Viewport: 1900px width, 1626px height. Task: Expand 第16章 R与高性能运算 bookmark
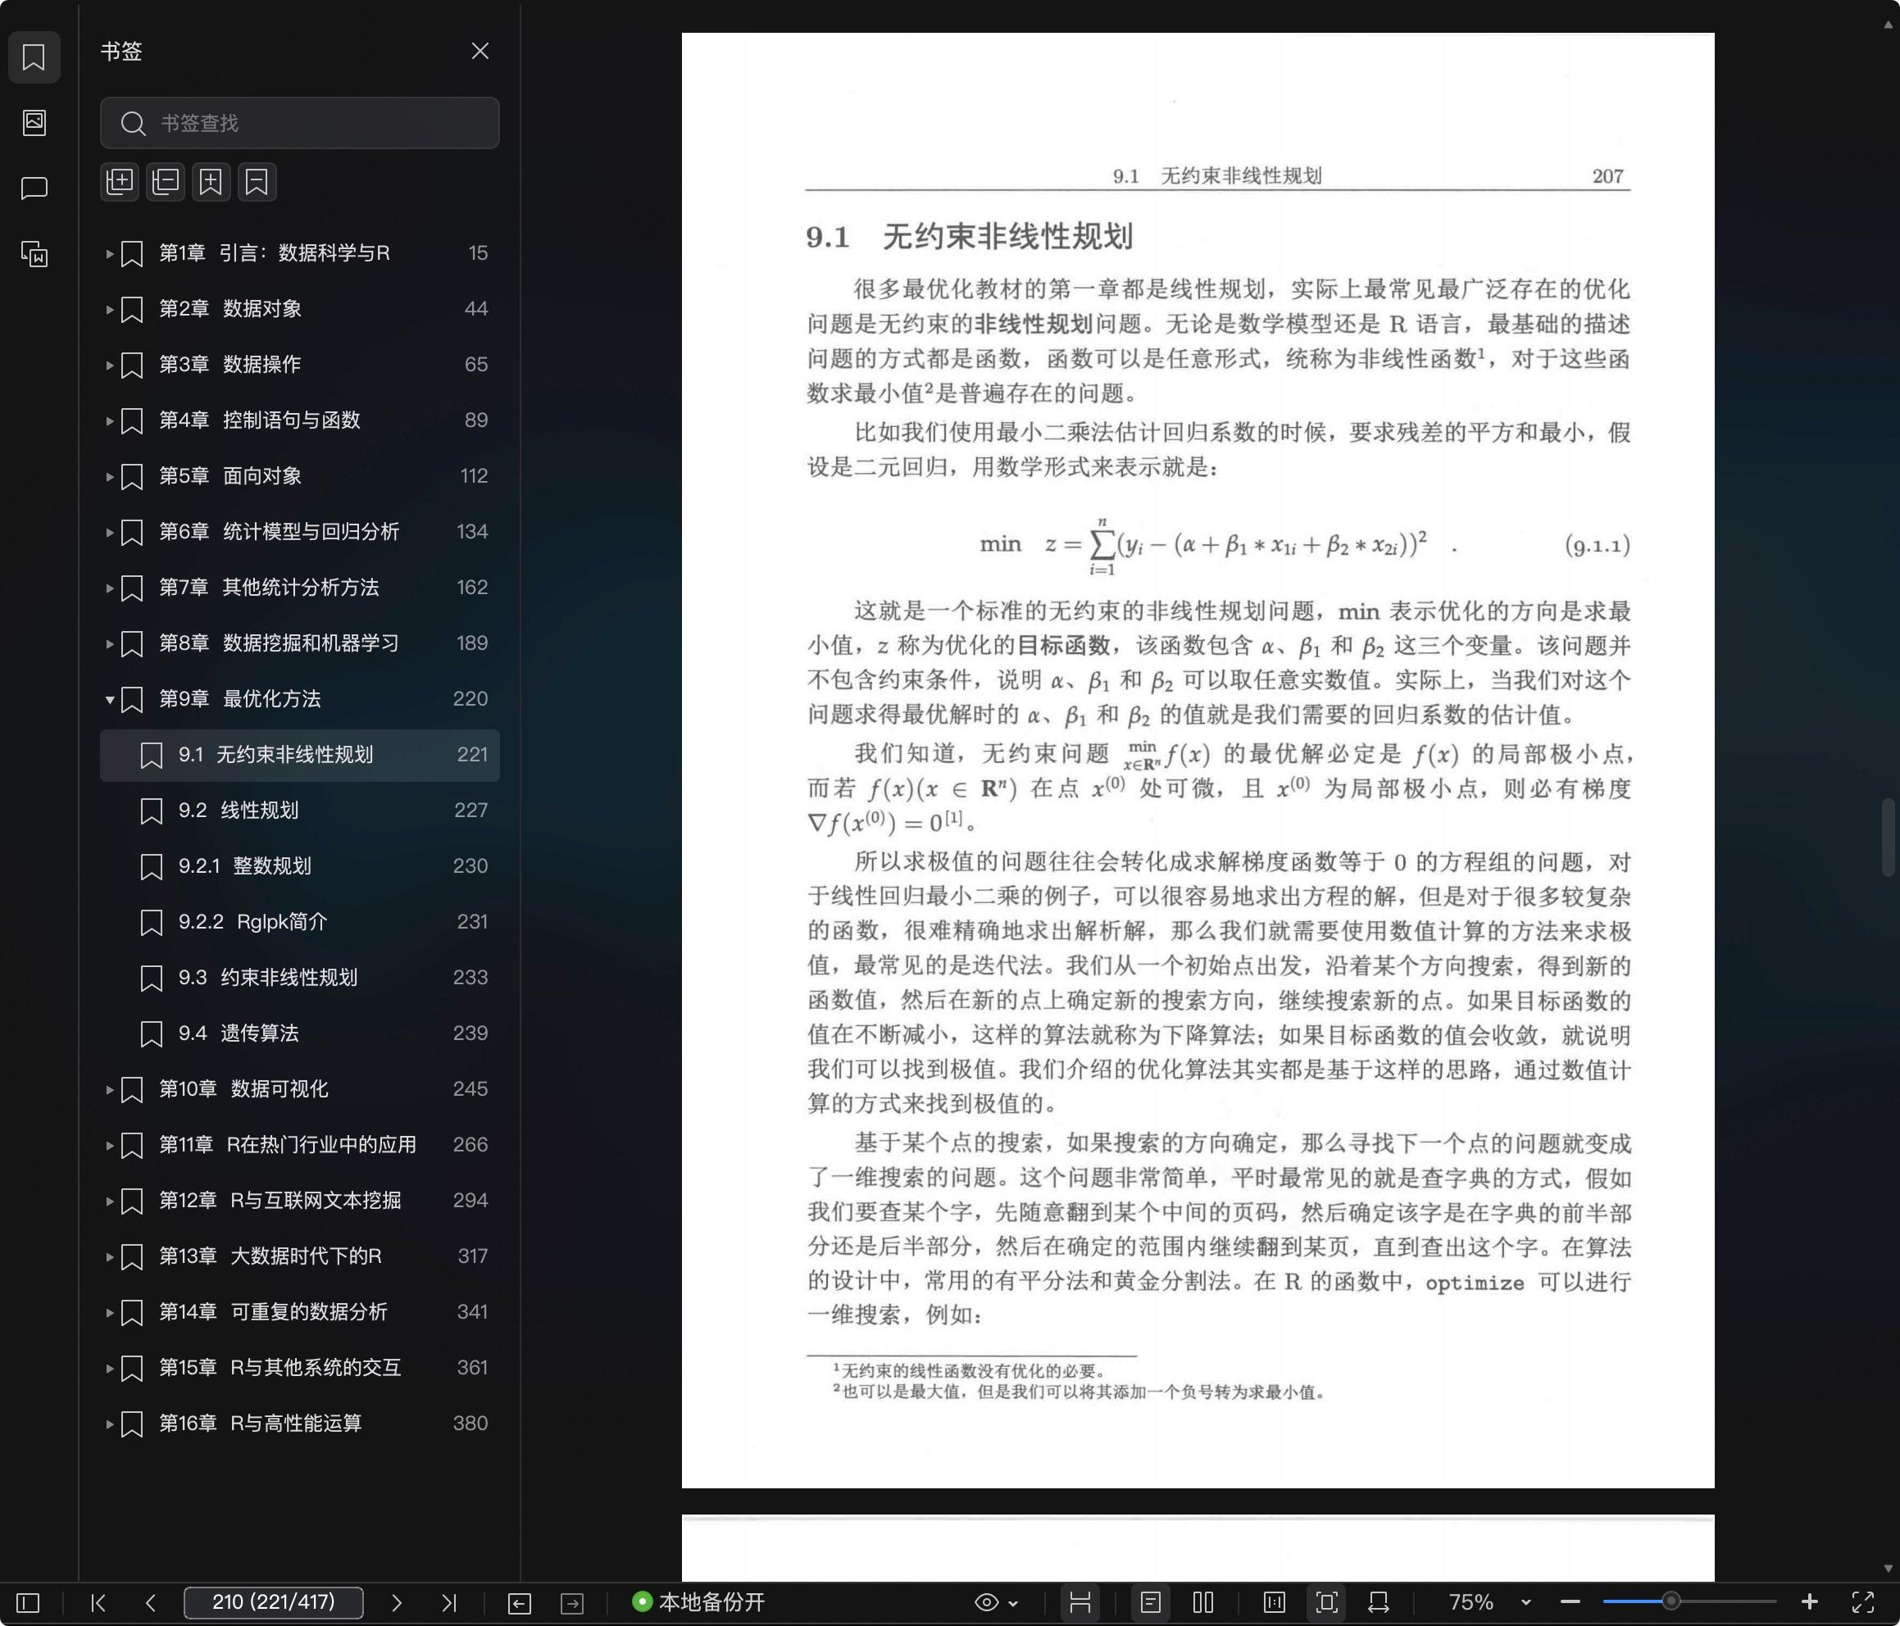click(x=109, y=1424)
